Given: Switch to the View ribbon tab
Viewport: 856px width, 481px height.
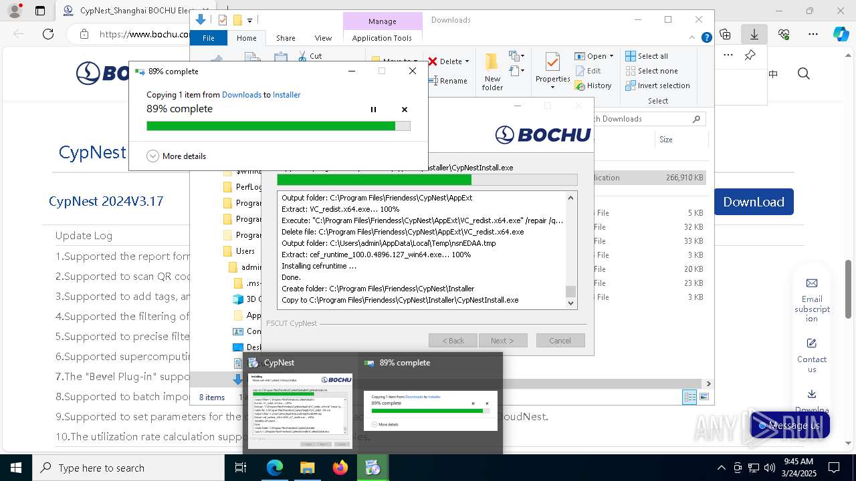Looking at the screenshot, I should [x=323, y=38].
